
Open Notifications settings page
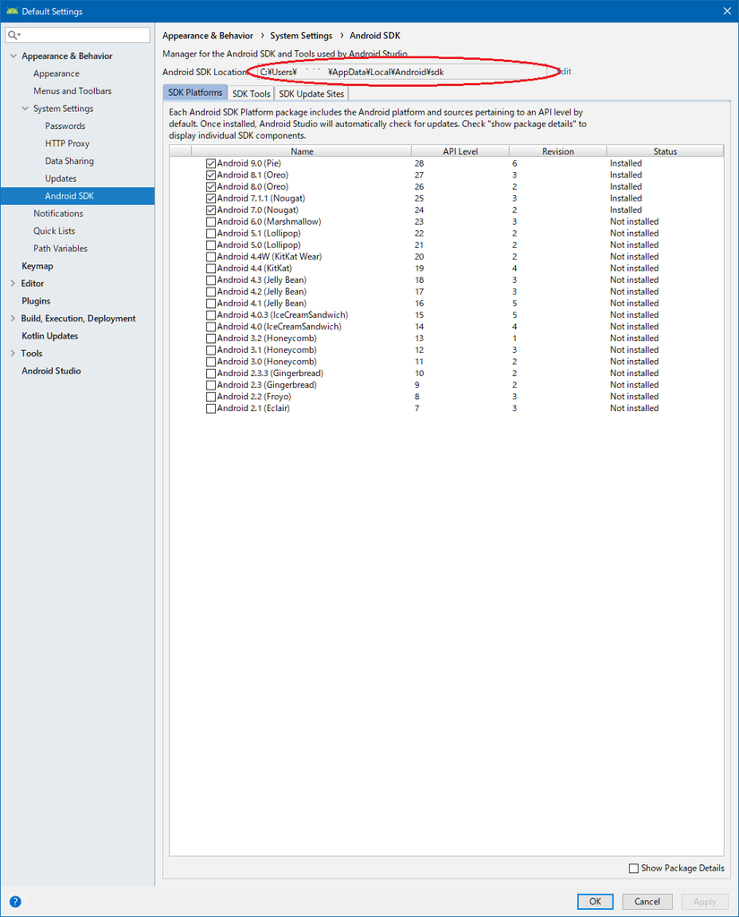(58, 213)
